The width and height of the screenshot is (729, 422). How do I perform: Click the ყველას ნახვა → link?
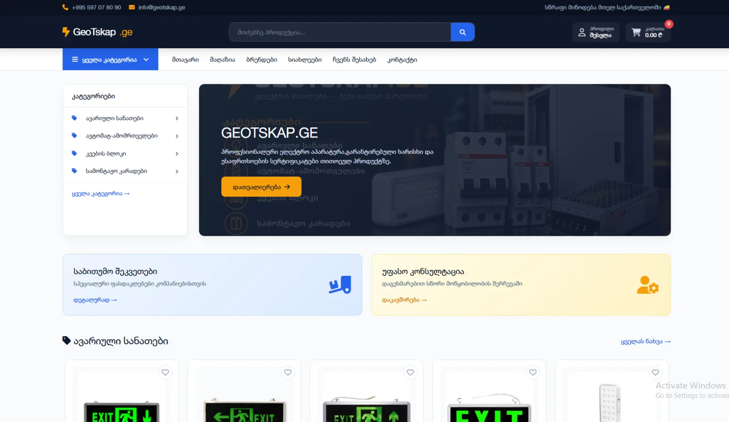[x=646, y=341]
